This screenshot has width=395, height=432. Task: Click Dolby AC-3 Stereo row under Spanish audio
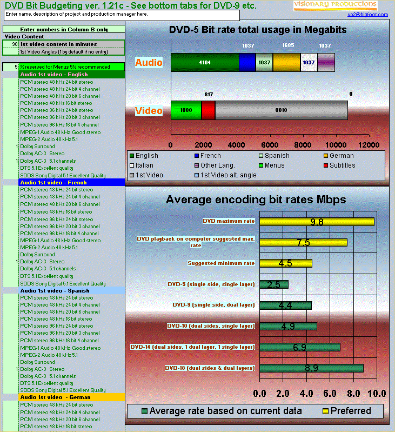point(42,369)
